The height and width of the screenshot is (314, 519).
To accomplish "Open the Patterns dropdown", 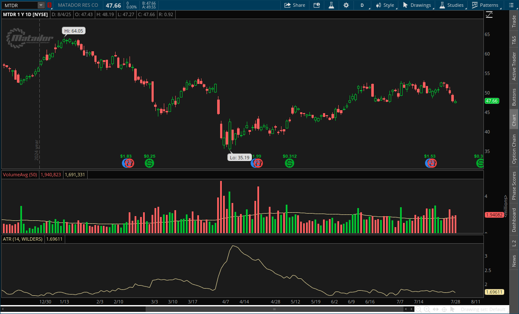I will 486,5.
